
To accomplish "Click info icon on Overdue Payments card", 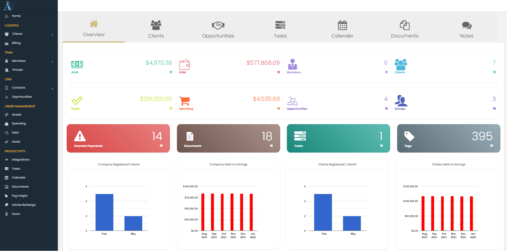I will pyautogui.click(x=161, y=146).
